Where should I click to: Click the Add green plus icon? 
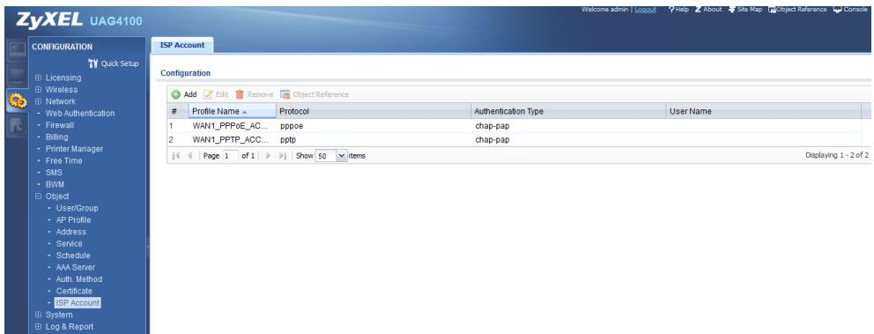(175, 95)
